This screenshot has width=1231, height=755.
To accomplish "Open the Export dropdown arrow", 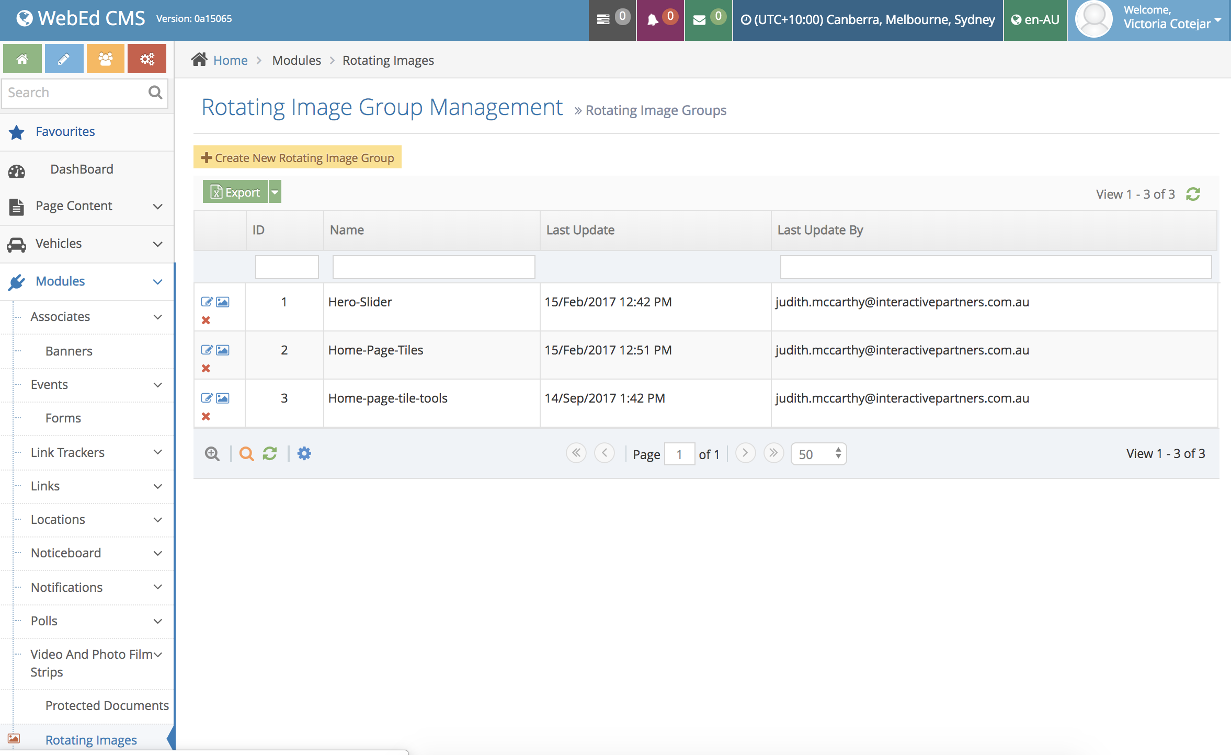I will tap(275, 192).
